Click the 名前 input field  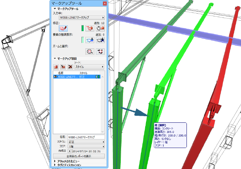85,137
